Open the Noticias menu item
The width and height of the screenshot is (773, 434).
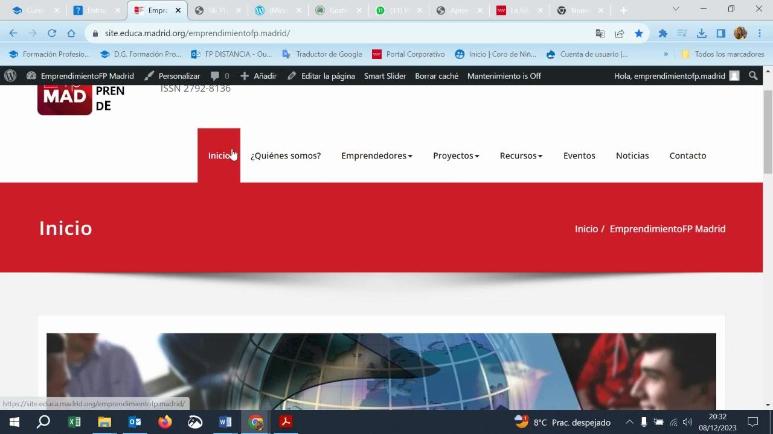(x=632, y=156)
